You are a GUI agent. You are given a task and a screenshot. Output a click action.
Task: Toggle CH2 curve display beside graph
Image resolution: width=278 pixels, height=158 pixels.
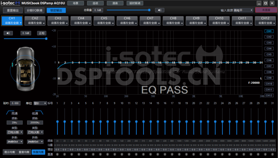269,37
